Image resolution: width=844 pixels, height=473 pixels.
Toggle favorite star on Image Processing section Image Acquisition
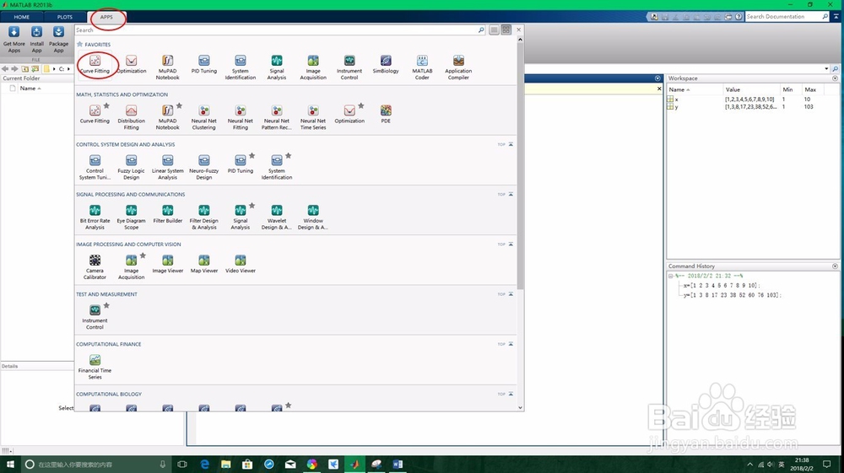tap(143, 255)
